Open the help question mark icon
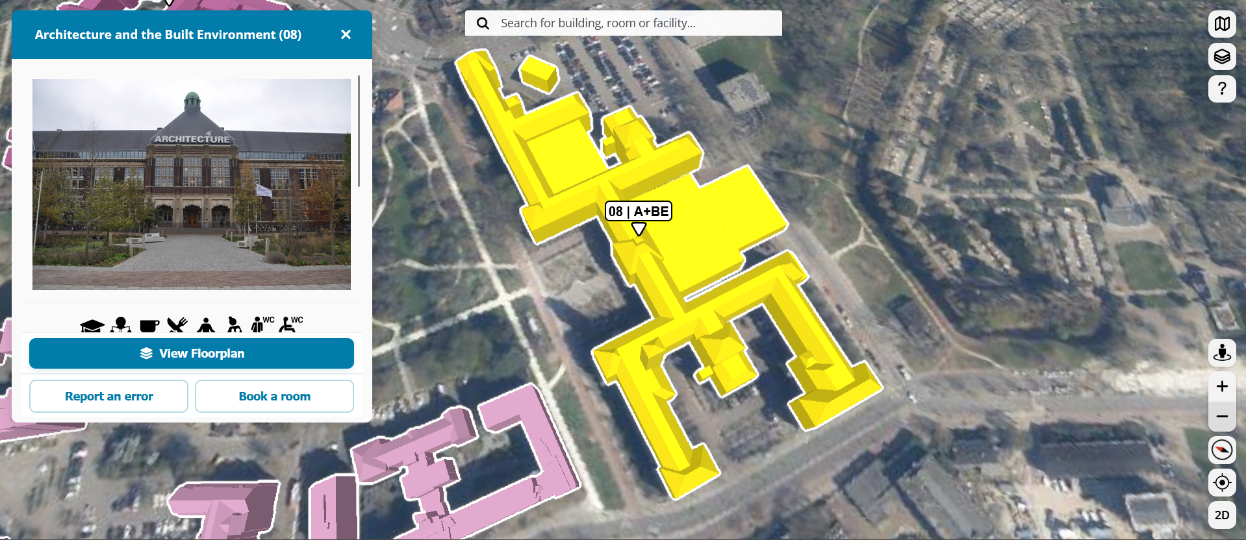This screenshot has height=540, width=1246. pos(1222,89)
